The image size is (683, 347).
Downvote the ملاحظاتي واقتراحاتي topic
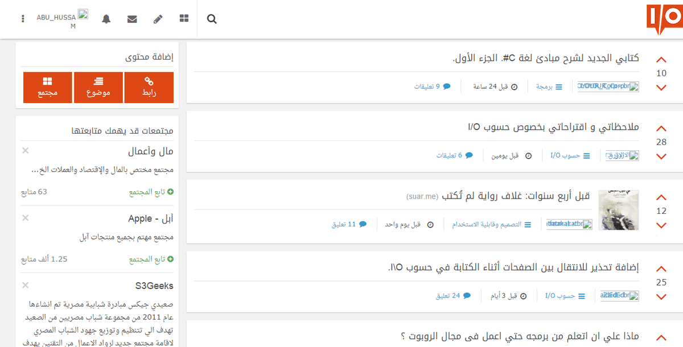point(661,156)
